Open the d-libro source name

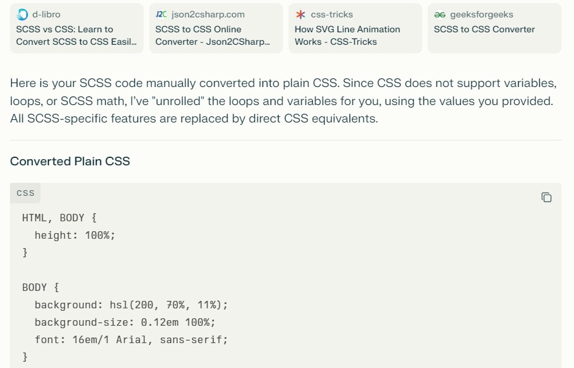46,15
